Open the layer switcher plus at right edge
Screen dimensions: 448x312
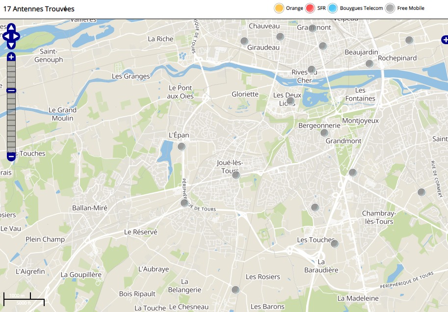[445, 40]
